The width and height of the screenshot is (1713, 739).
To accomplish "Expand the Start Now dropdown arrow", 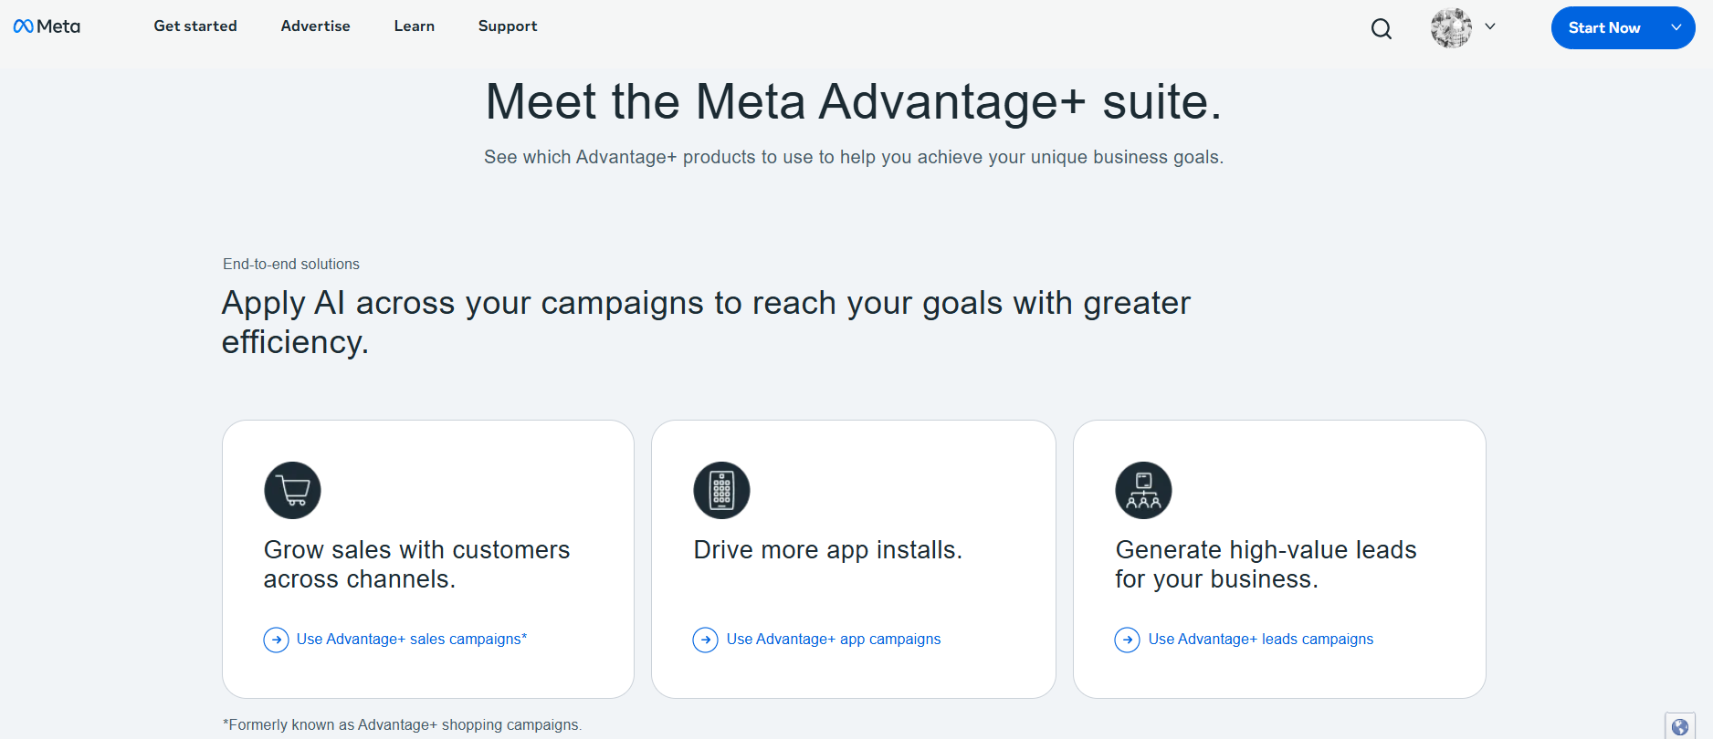I will (x=1676, y=27).
